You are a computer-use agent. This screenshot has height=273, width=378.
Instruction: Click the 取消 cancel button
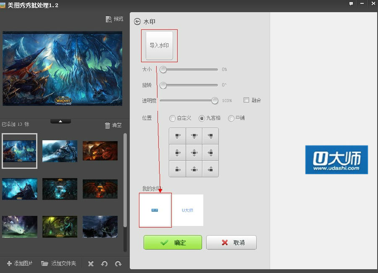pos(231,242)
